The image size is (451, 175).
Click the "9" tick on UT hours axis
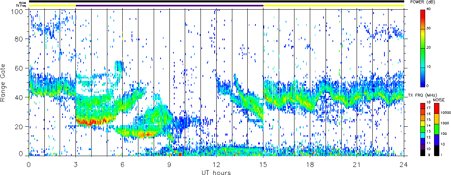(x=169, y=165)
